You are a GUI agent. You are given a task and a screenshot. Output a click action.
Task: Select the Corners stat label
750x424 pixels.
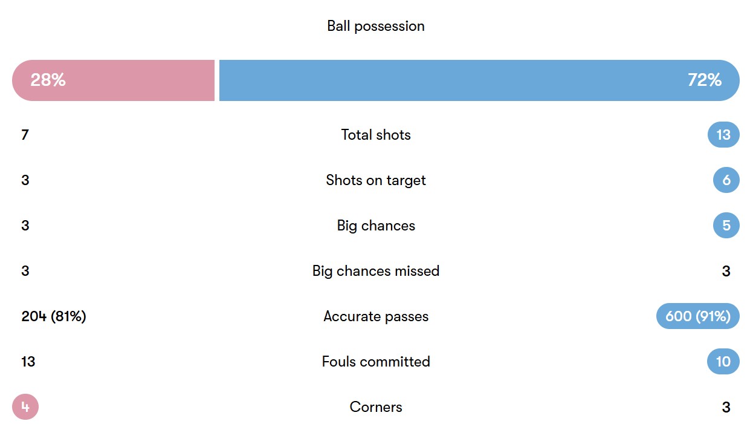click(x=375, y=407)
